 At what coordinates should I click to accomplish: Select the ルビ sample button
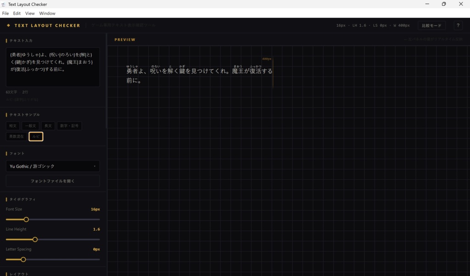[36, 137]
